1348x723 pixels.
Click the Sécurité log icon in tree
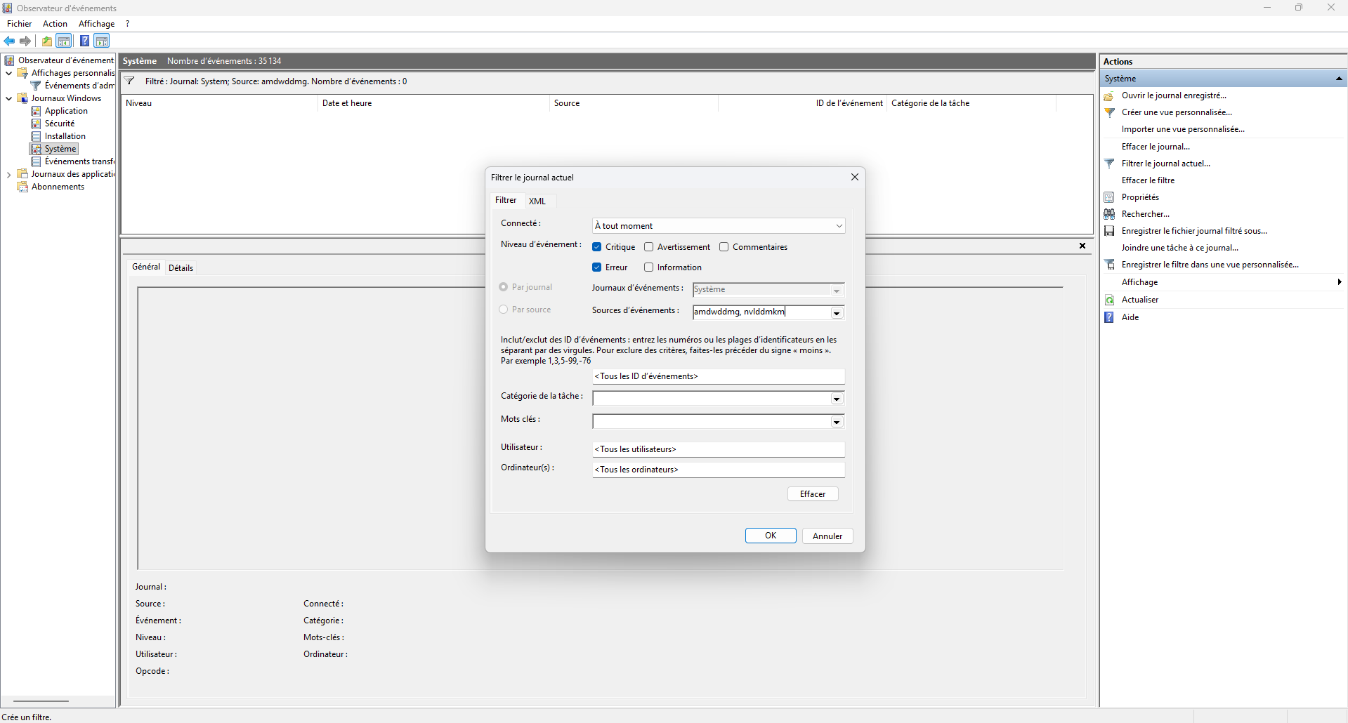point(37,124)
